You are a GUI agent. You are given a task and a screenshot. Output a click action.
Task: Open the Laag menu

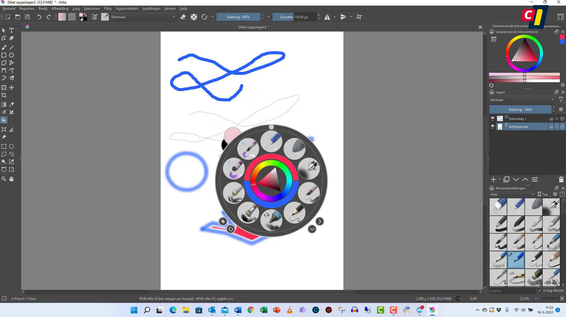(76, 8)
